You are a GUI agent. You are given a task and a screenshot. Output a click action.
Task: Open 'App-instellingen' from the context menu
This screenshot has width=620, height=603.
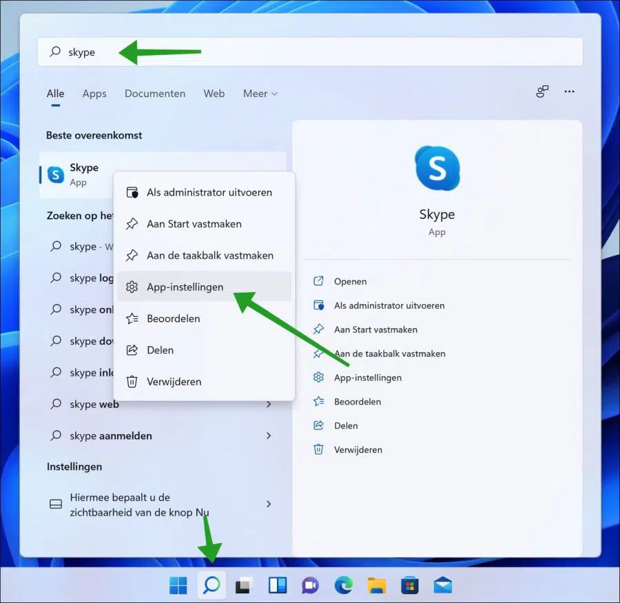point(204,287)
